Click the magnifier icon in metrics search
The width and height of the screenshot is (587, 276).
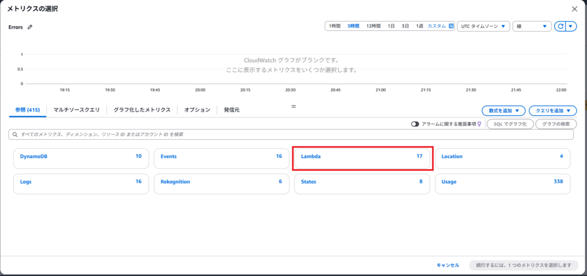click(x=14, y=135)
